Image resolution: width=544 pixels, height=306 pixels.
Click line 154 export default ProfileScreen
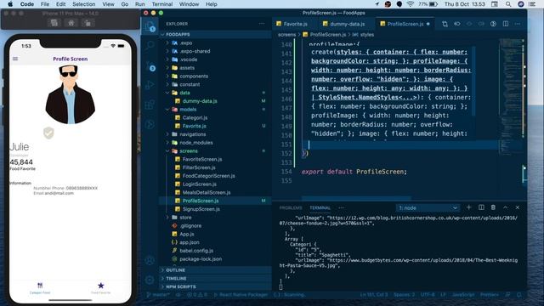[354, 172]
